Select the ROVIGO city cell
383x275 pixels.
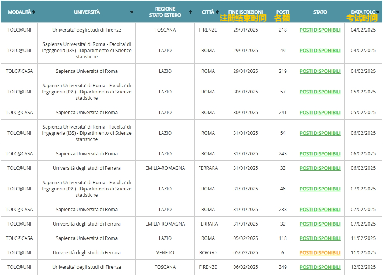point(208,253)
